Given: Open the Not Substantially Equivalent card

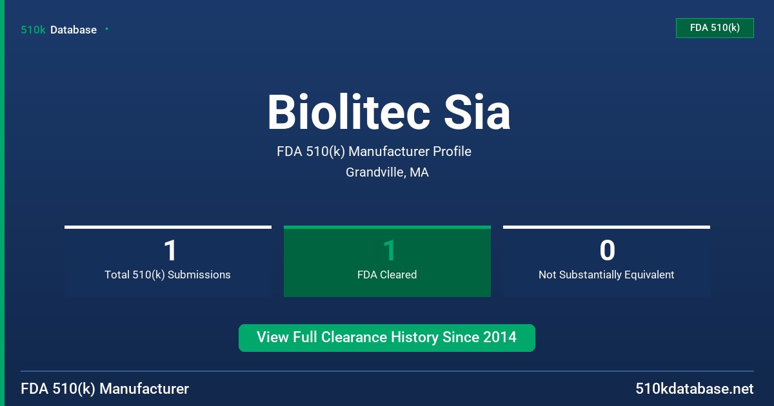Looking at the screenshot, I should tap(606, 261).
